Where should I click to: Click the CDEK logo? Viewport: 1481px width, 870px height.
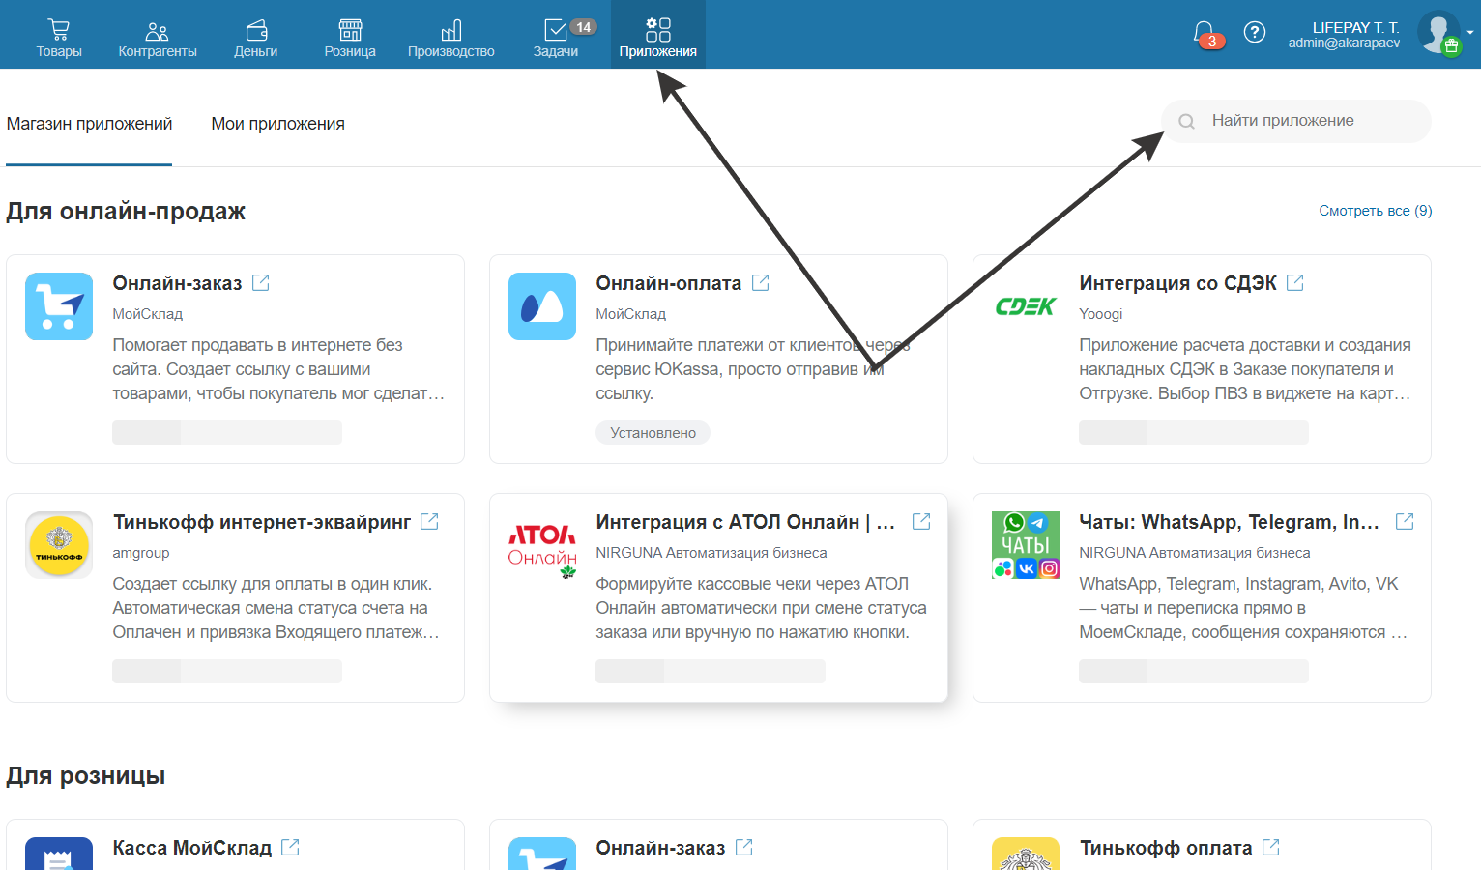pyautogui.click(x=1026, y=306)
